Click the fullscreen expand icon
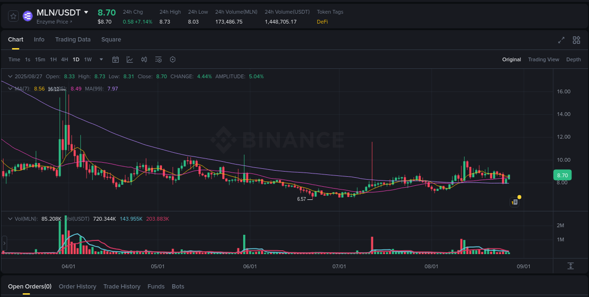Image resolution: width=589 pixels, height=297 pixels. [561, 40]
